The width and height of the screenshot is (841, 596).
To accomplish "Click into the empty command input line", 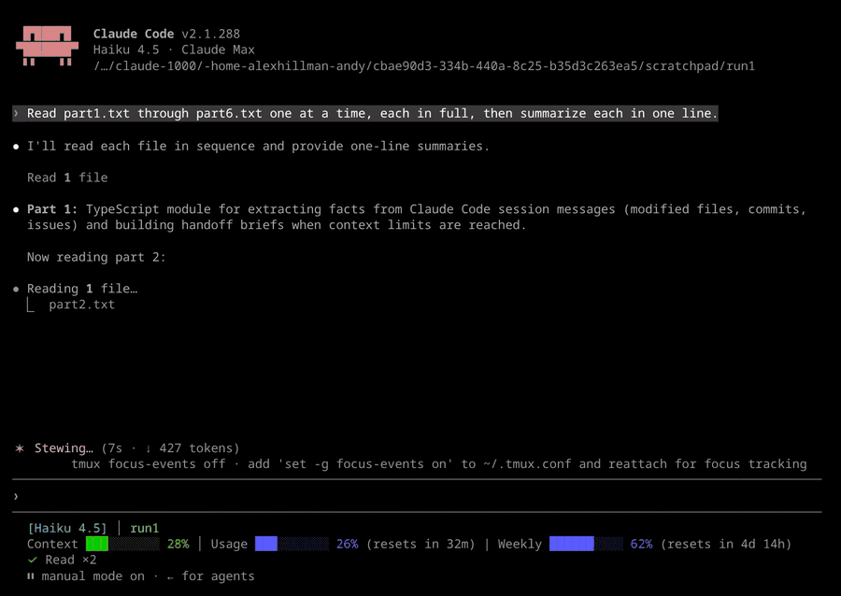I will point(417,496).
